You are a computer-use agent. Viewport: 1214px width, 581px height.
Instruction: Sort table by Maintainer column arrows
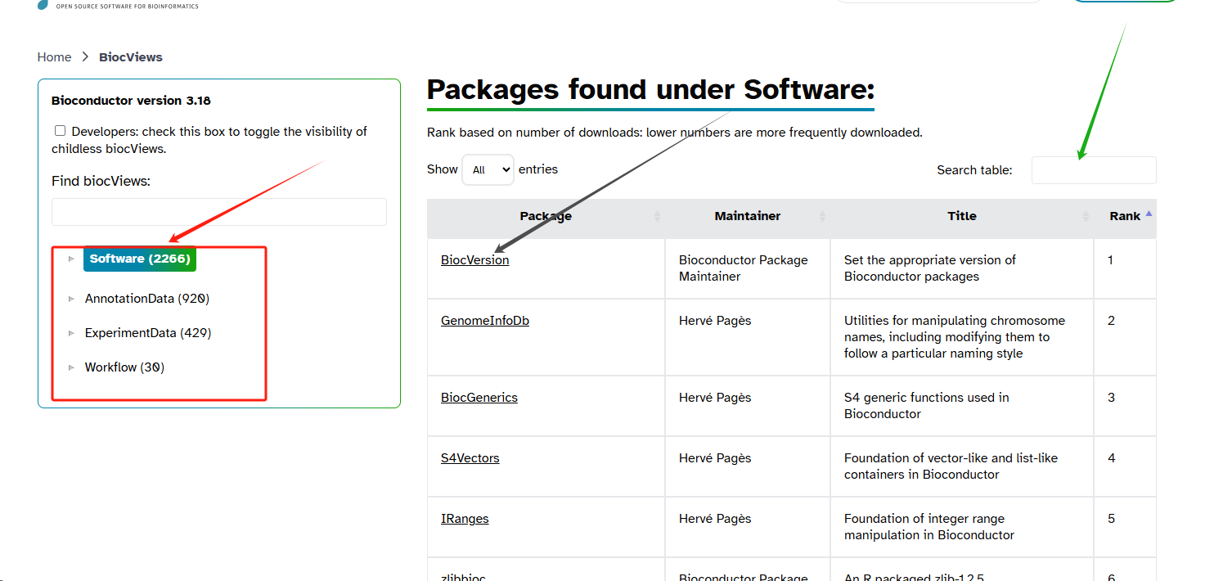coord(822,216)
